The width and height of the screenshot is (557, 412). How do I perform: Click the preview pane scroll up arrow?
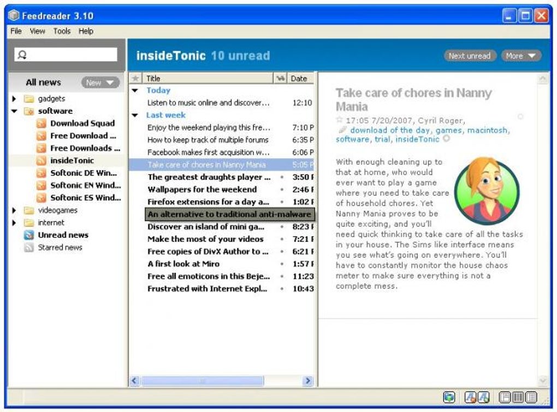(542, 79)
